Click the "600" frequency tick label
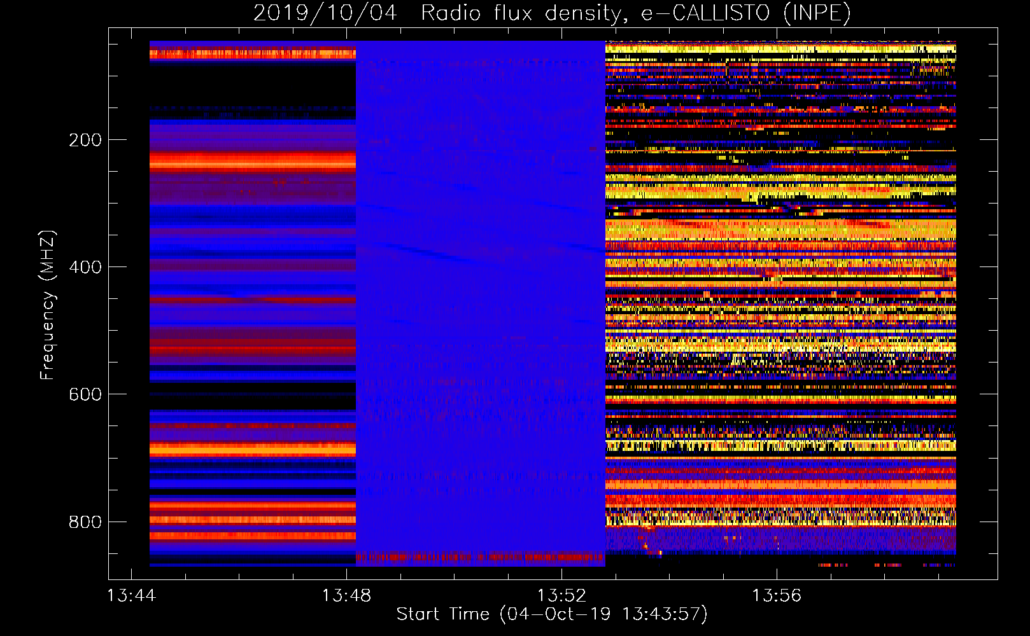The image size is (1030, 636). (x=85, y=394)
